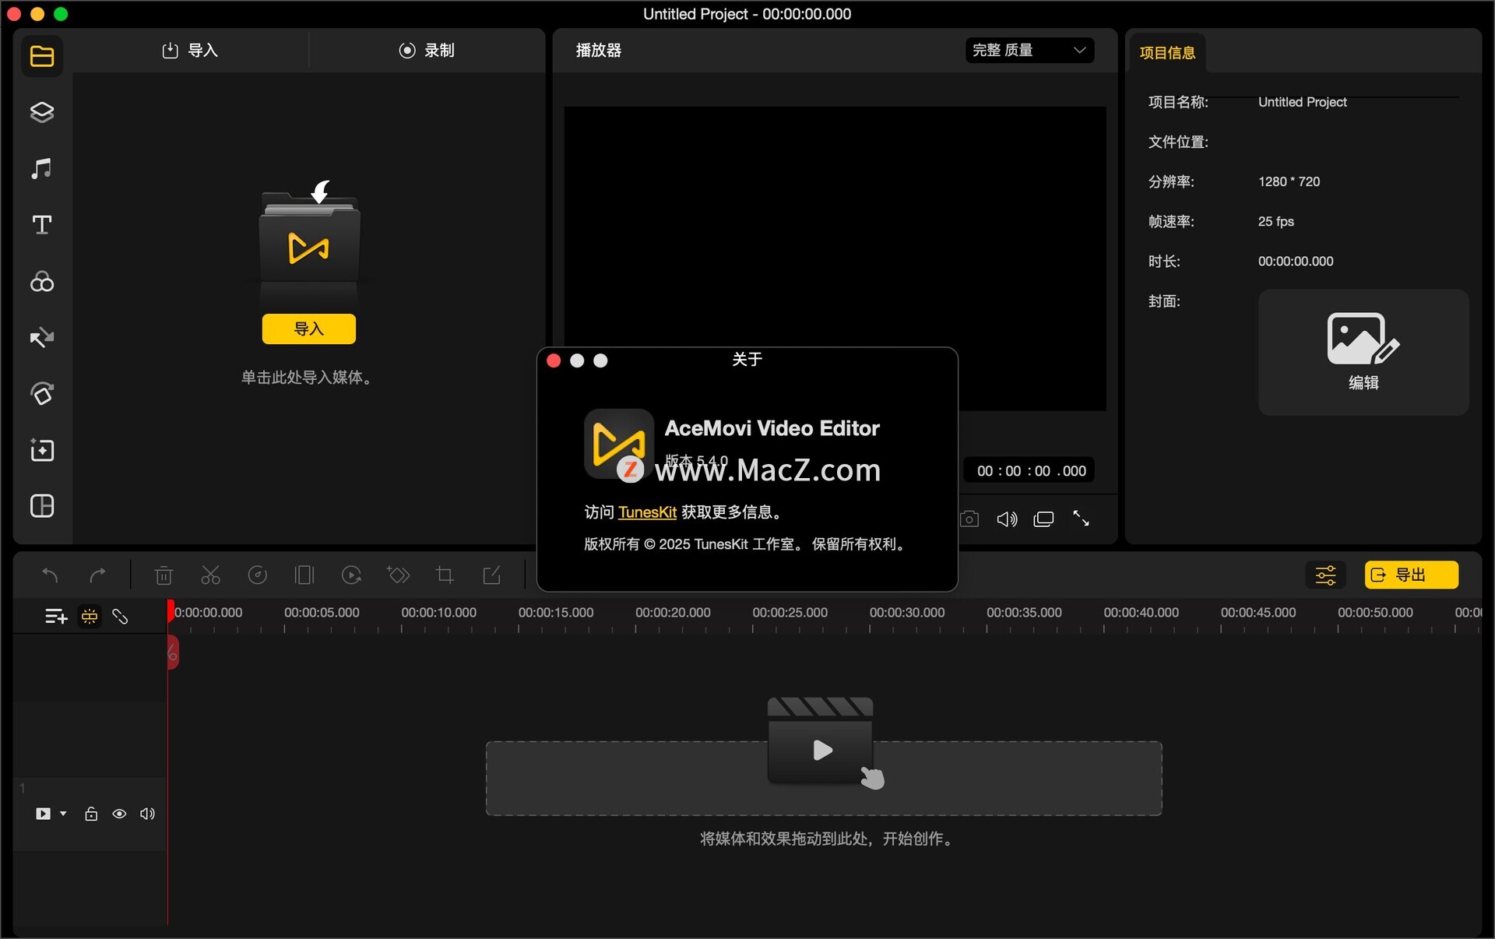This screenshot has height=939, width=1495.
Task: Toggle timeline magnetic snapping icon
Action: [x=90, y=617]
